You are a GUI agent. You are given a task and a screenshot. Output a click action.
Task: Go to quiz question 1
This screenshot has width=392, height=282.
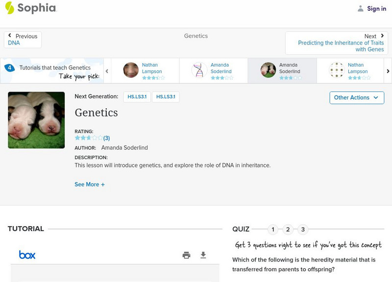(273, 229)
